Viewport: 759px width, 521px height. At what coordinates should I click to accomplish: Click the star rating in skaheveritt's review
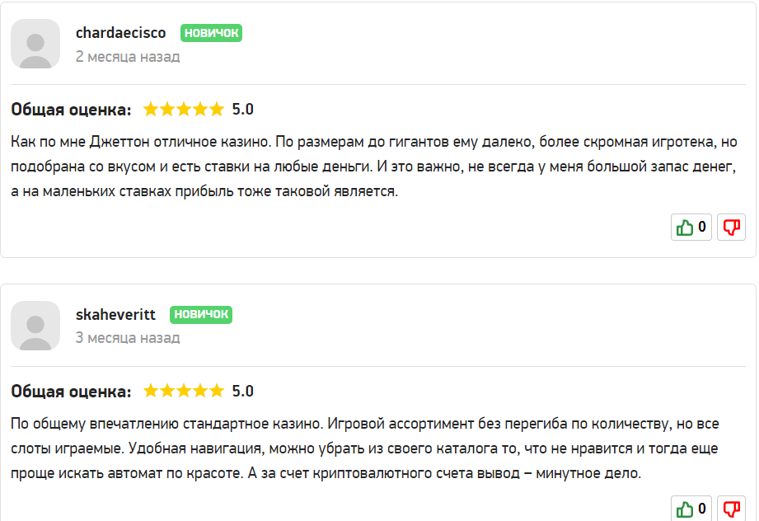point(184,391)
